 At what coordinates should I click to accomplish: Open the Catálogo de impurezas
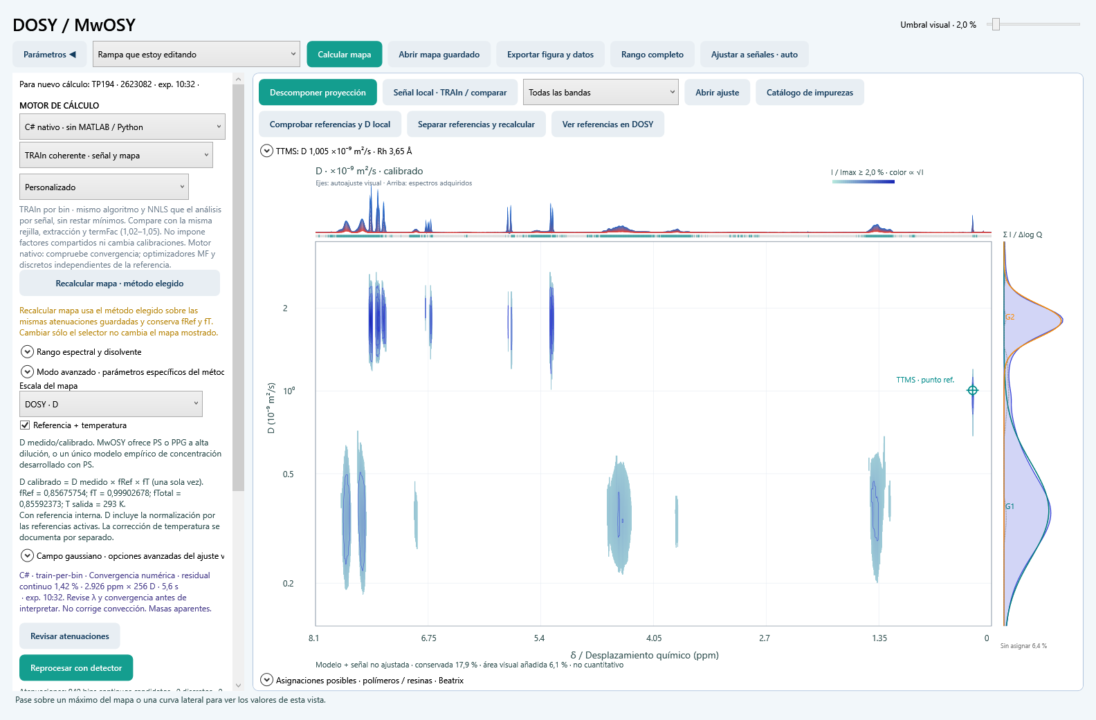pyautogui.click(x=810, y=92)
